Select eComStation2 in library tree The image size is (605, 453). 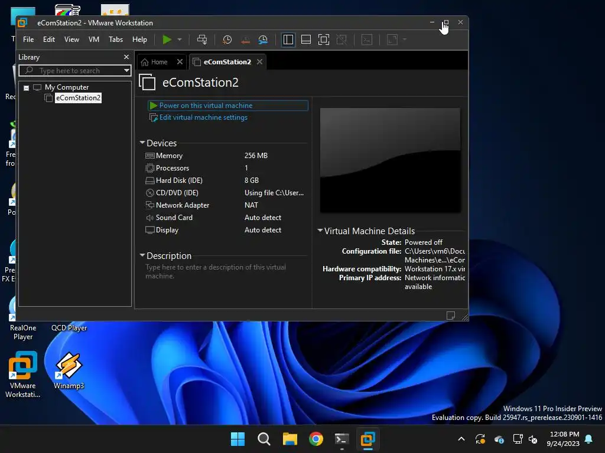pos(79,98)
